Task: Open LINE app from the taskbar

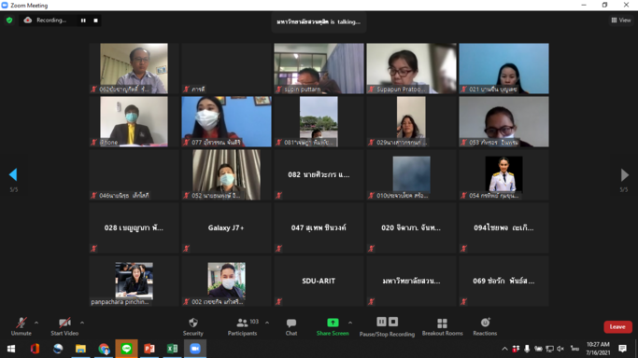Action: [x=126, y=349]
